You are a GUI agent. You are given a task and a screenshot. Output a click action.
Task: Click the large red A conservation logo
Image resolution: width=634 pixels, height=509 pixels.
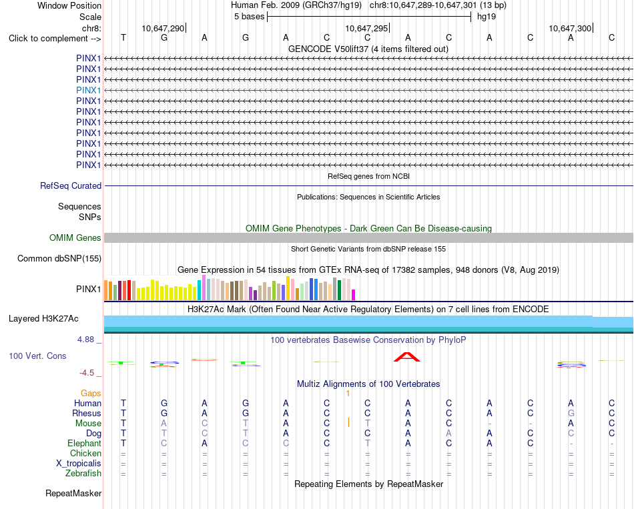pyautogui.click(x=407, y=357)
